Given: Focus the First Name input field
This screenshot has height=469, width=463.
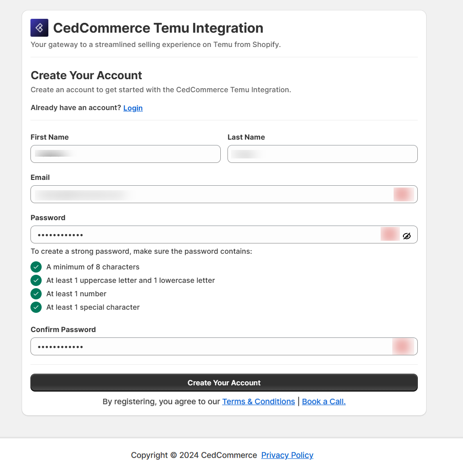Looking at the screenshot, I should coord(125,154).
